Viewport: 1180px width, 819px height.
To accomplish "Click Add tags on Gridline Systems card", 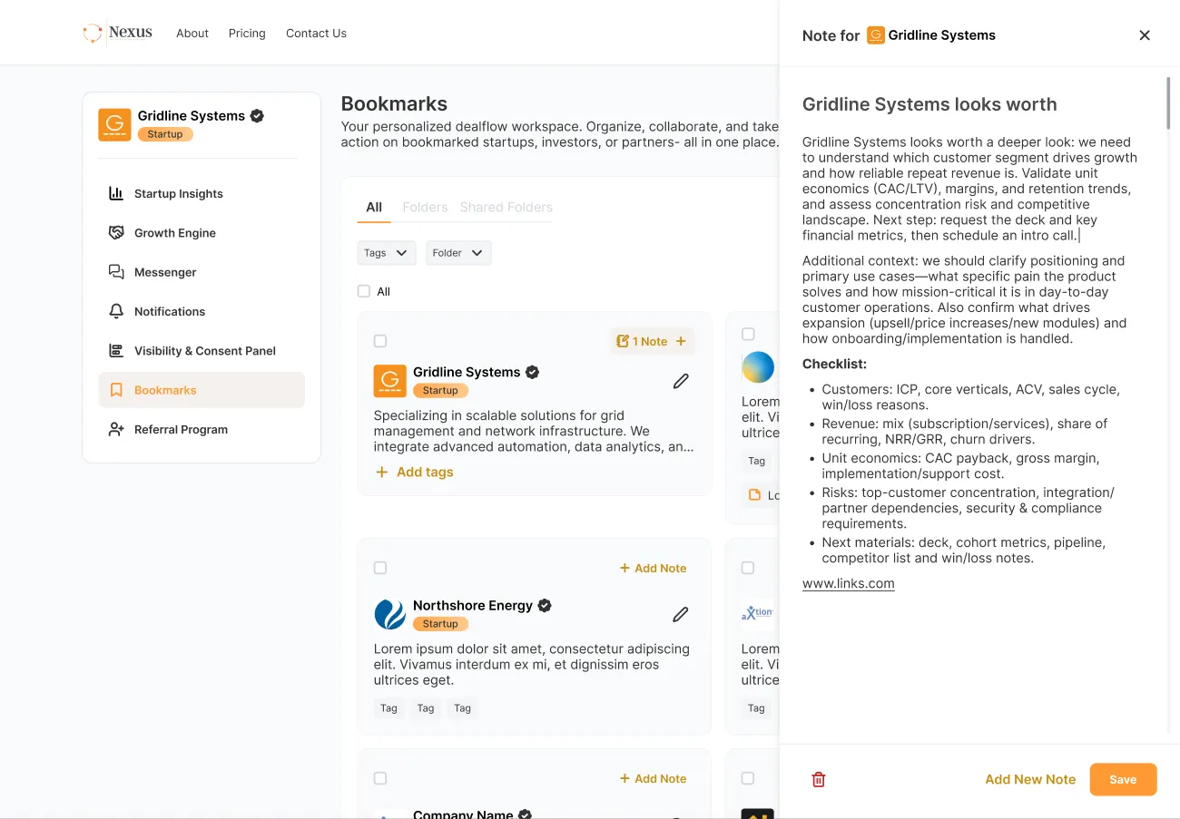I will (x=414, y=472).
